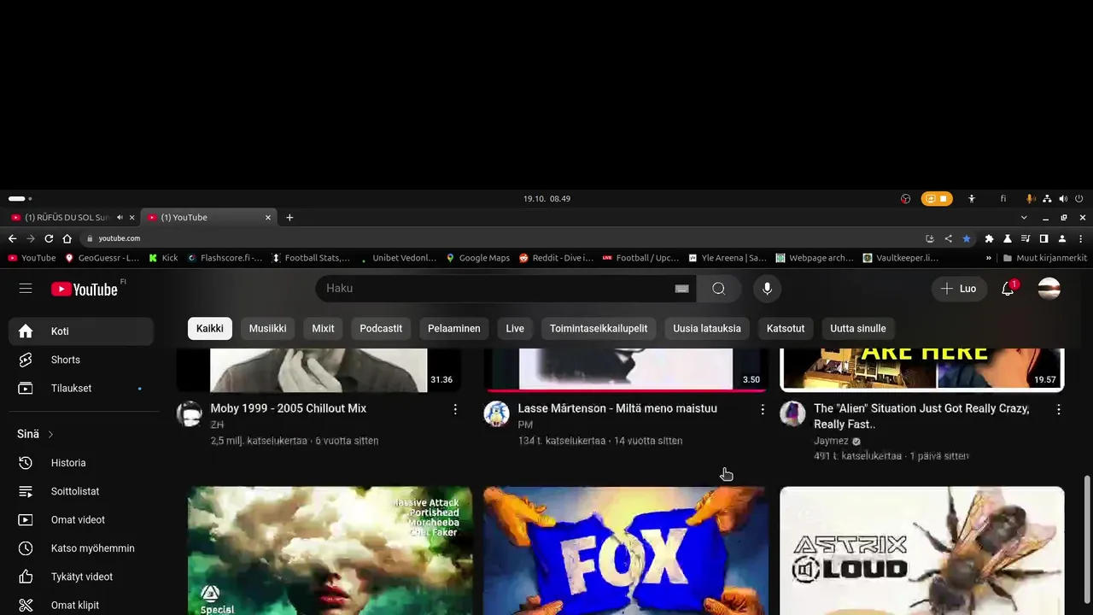Open Shorts in the sidebar
Screen dimensions: 1093x615
click(x=81, y=360)
